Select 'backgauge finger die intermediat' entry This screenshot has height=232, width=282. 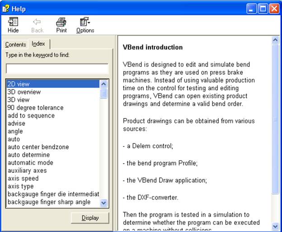tap(53, 194)
